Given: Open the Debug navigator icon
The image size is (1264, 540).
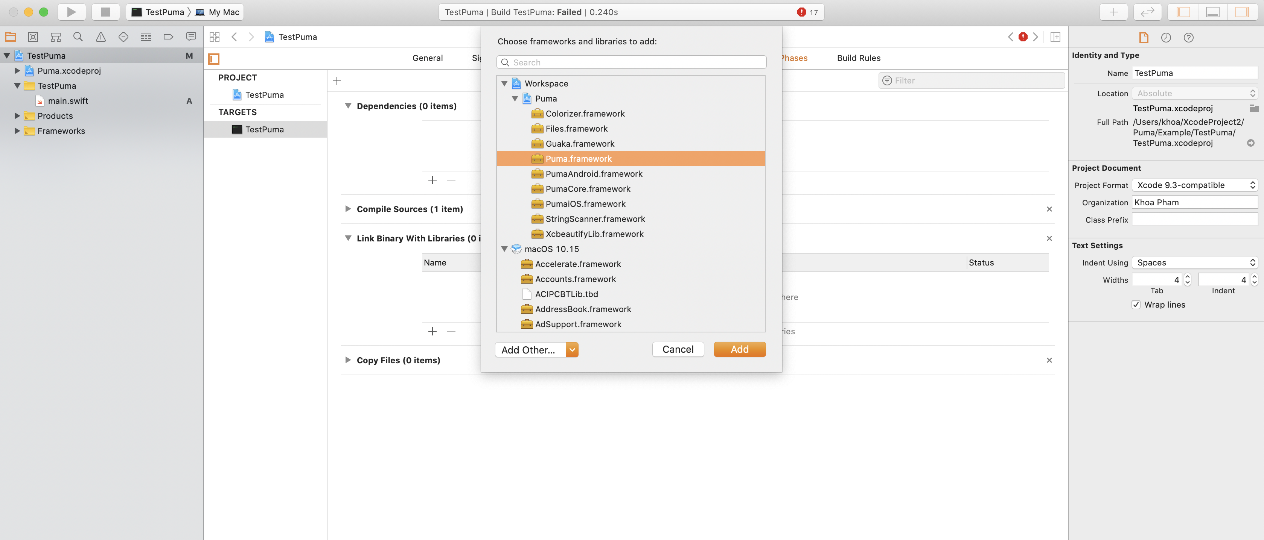Looking at the screenshot, I should pyautogui.click(x=146, y=37).
